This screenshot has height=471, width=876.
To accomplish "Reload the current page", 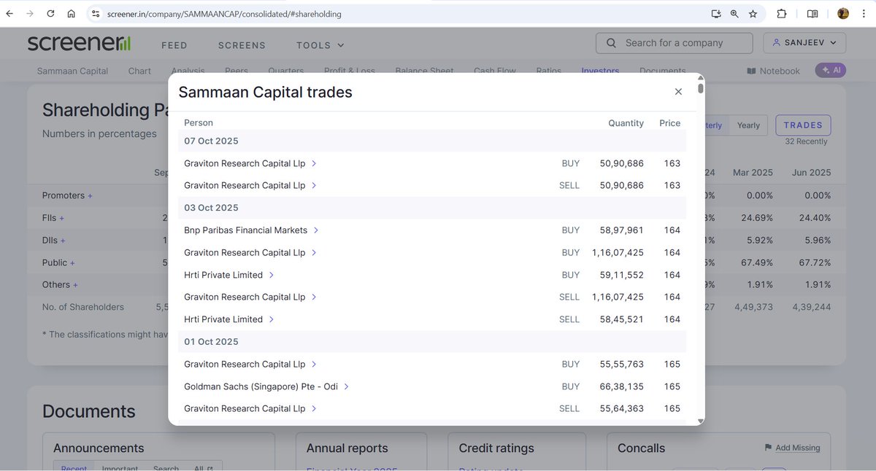I will (x=50, y=14).
